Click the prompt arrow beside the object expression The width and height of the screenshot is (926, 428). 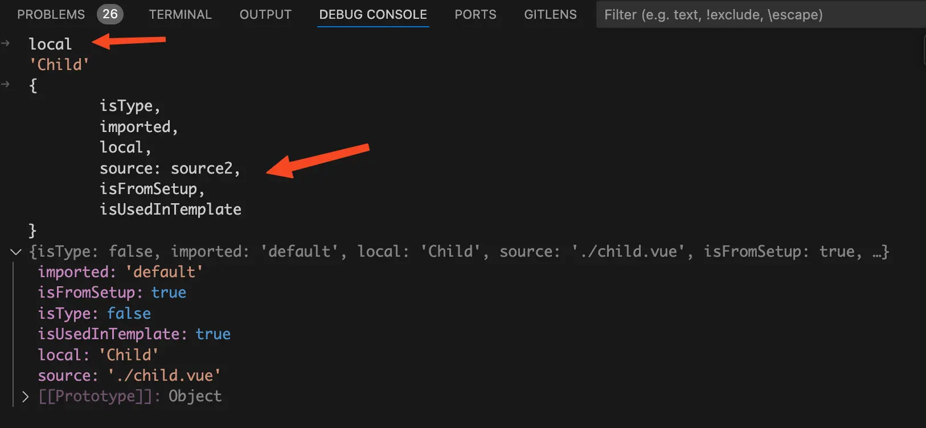point(6,84)
